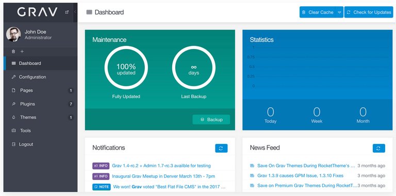The image size is (396, 196).
Task: Click John Doe's avatar picture
Action: pos(13,35)
